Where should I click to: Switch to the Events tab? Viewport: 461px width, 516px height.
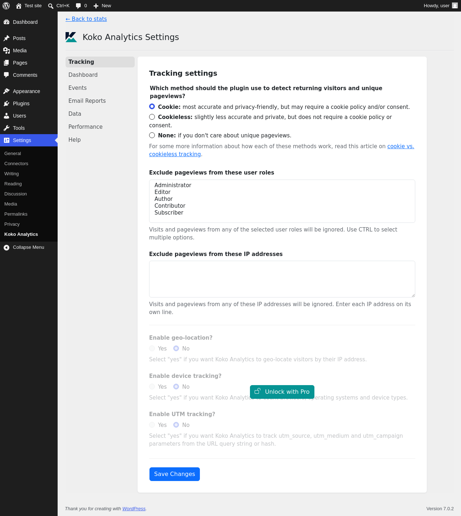click(100, 88)
